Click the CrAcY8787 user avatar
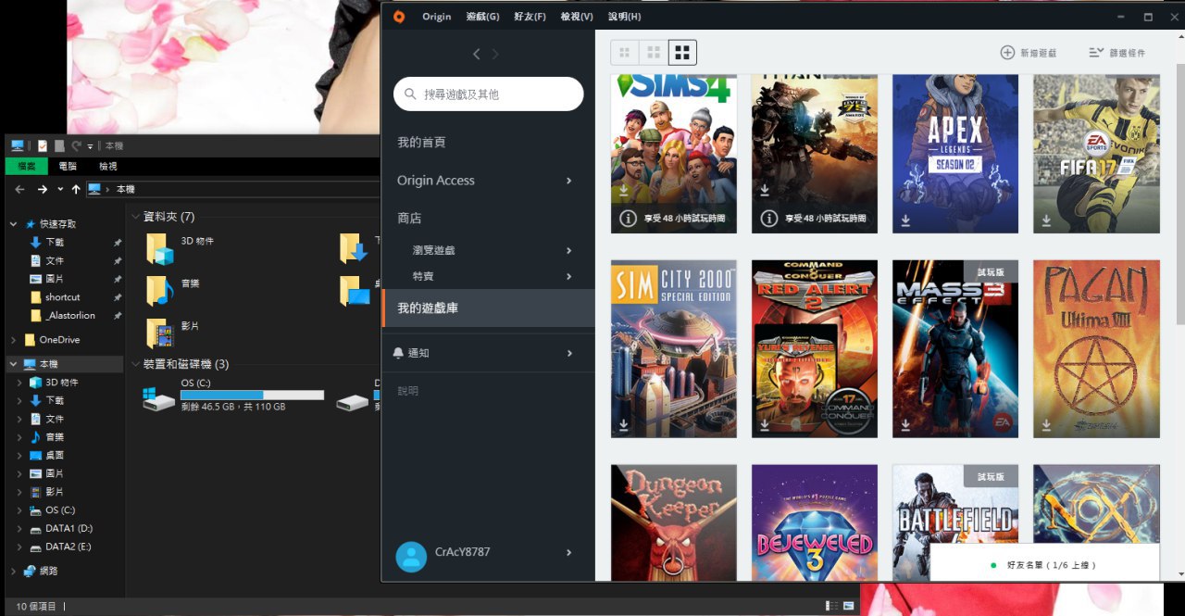Image resolution: width=1185 pixels, height=616 pixels. [411, 556]
